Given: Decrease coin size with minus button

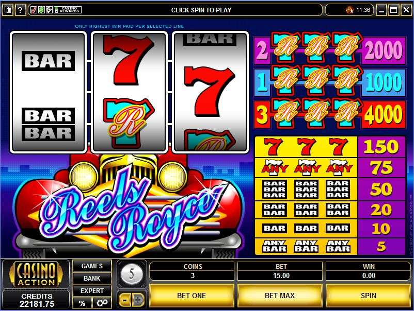Looking at the screenshot, I should coord(124,300).
